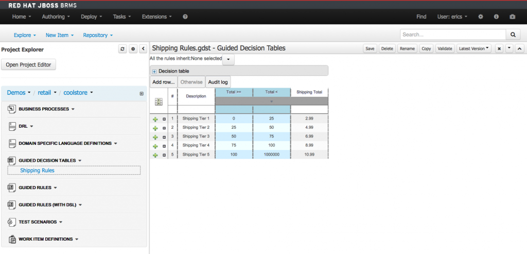The width and height of the screenshot is (527, 254).
Task: Click the Delete button
Action: point(387,48)
